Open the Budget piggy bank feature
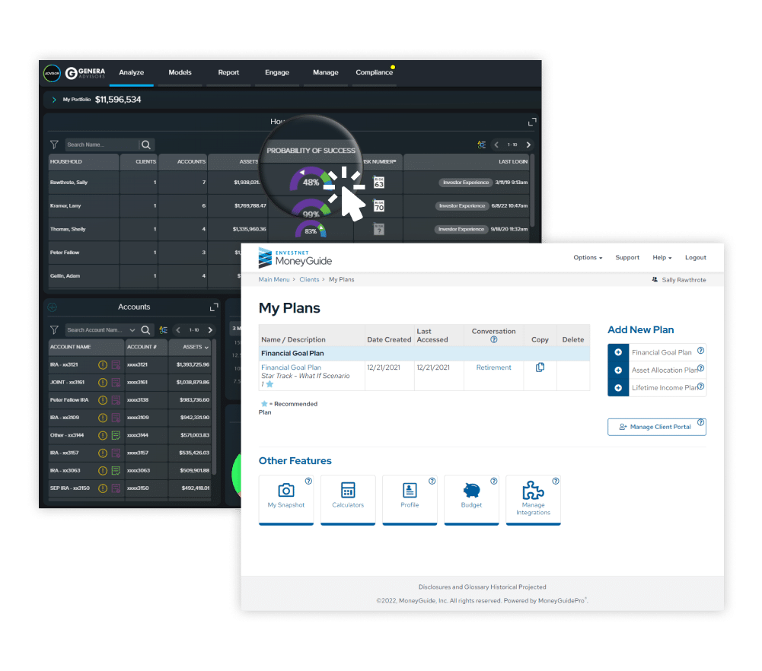 471,499
